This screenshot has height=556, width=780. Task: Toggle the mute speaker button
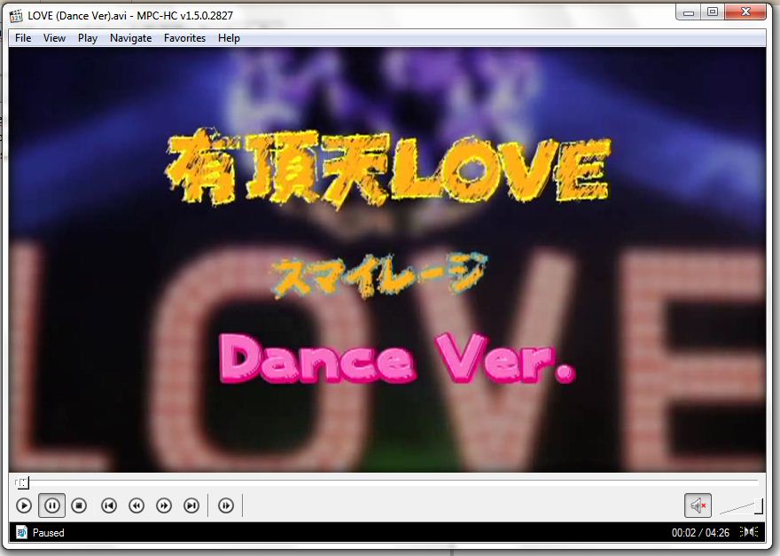coord(698,505)
